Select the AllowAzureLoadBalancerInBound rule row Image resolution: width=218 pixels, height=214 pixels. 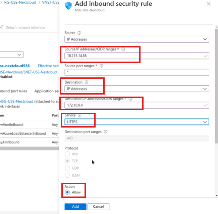(30, 133)
